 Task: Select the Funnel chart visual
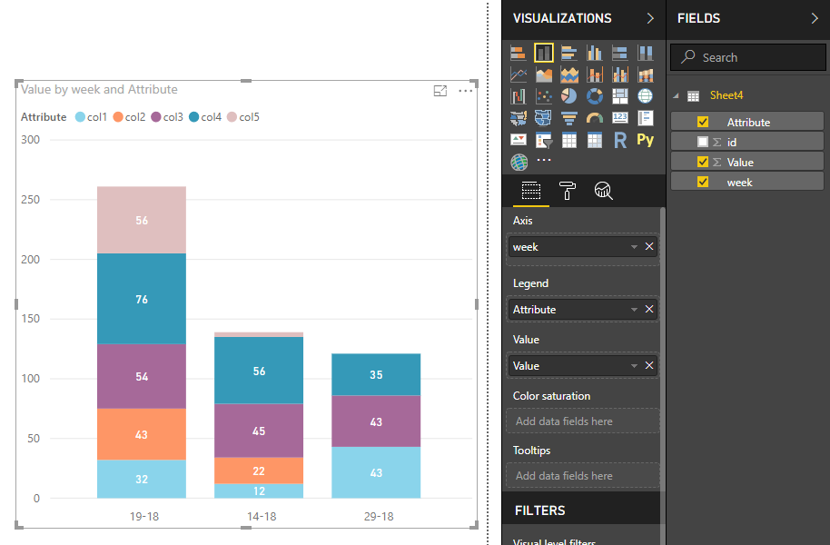[x=569, y=118]
